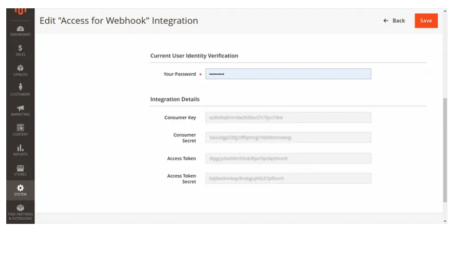Image resolution: width=460 pixels, height=255 pixels.
Task: Click the Your Password input field
Action: point(288,74)
